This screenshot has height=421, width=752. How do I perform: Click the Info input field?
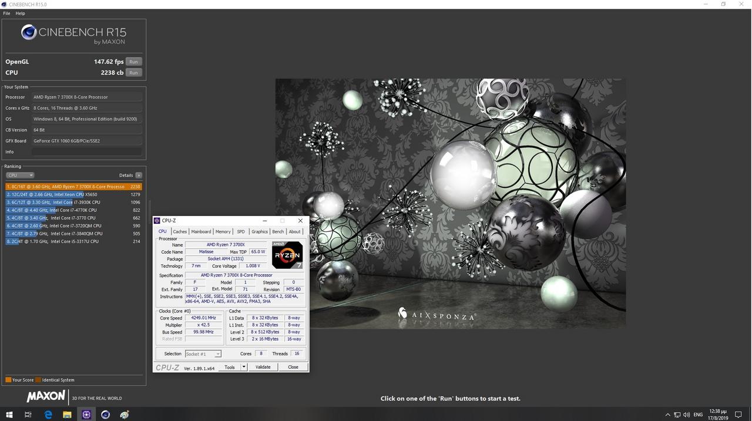87,151
